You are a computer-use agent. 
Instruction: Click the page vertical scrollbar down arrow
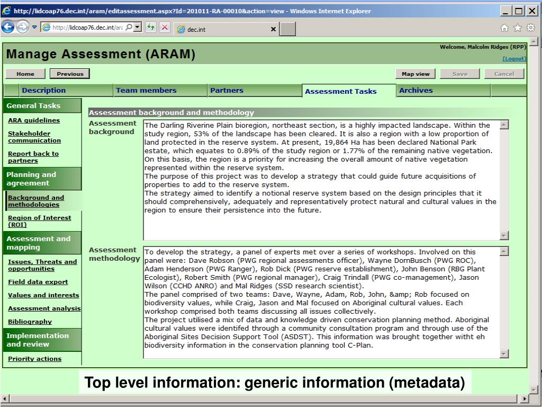[x=534, y=390]
